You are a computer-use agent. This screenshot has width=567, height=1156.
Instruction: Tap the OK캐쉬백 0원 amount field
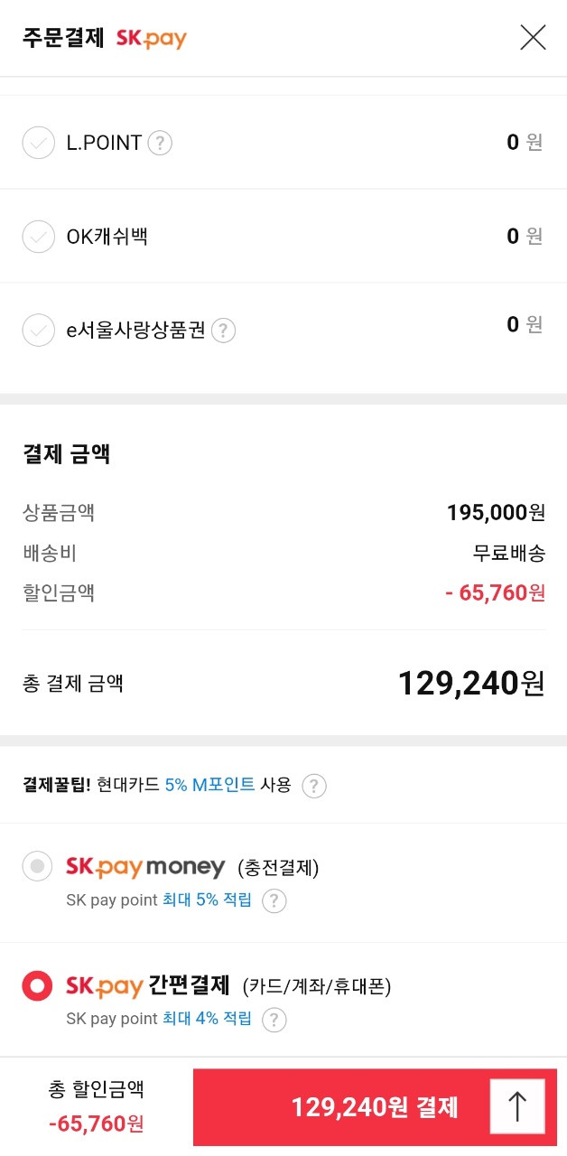click(x=525, y=236)
